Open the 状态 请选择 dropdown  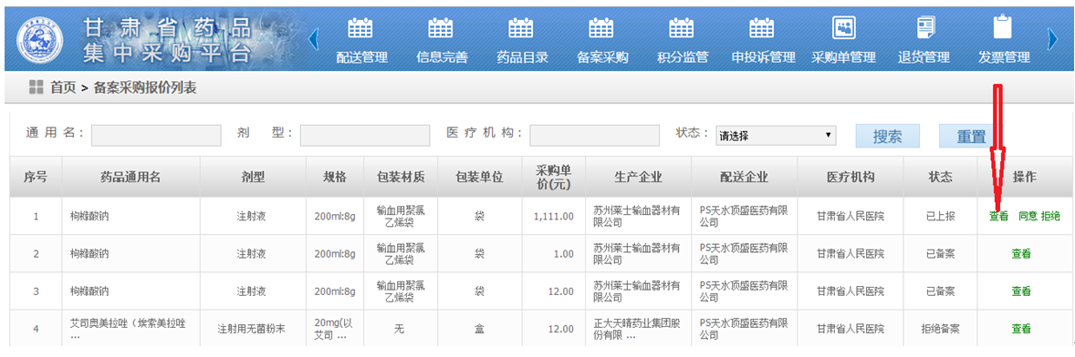coord(776,136)
